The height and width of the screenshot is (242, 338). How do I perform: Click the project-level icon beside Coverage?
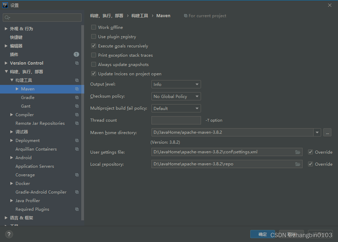click(x=77, y=175)
